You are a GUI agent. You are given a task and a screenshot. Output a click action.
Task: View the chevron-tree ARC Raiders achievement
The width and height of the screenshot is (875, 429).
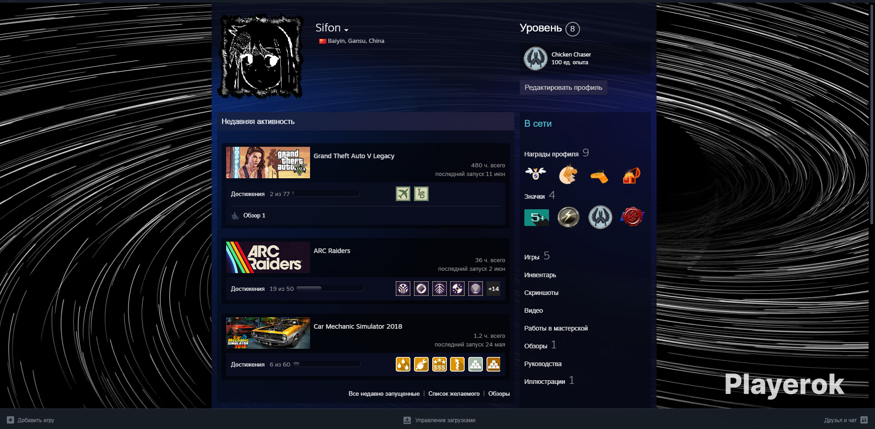[x=440, y=289]
